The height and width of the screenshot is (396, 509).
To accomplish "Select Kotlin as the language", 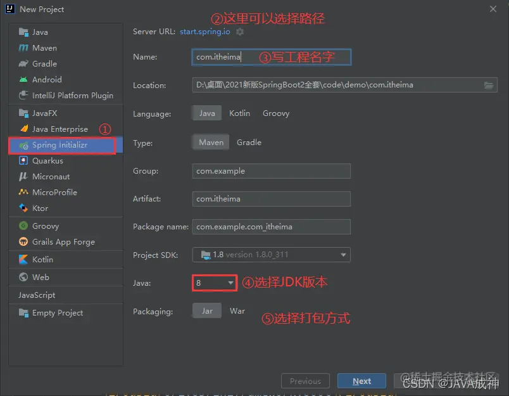I will (239, 113).
